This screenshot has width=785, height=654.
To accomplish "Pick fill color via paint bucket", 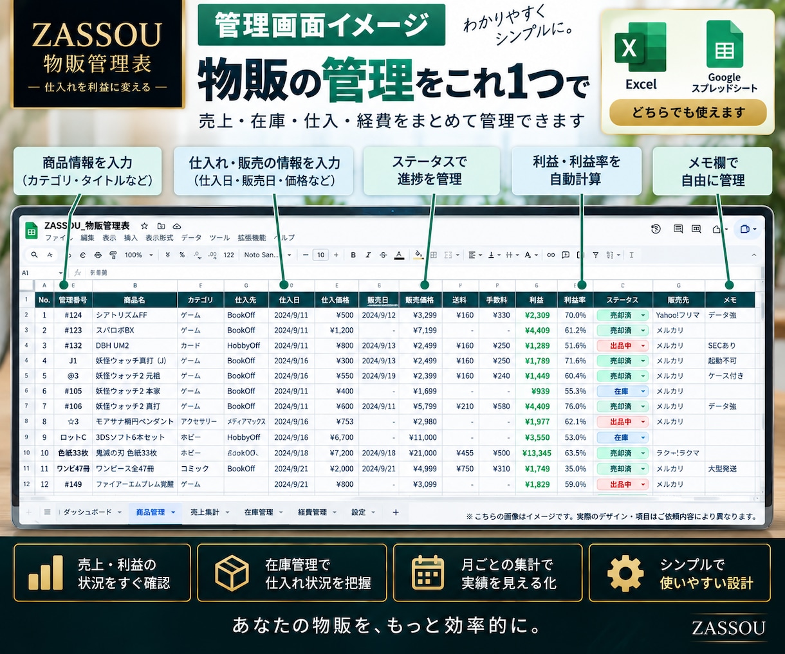I will 418,255.
